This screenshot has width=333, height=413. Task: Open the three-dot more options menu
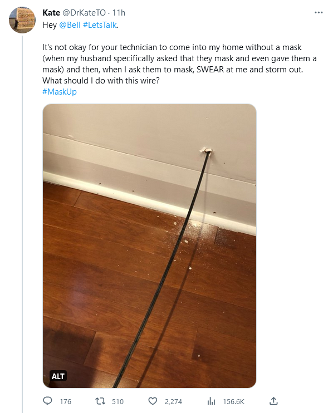(x=319, y=12)
